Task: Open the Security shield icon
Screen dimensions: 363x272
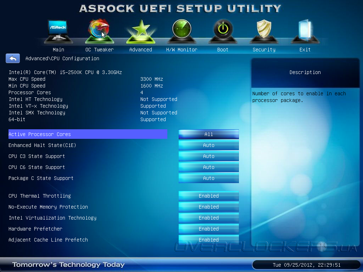Action: click(264, 32)
